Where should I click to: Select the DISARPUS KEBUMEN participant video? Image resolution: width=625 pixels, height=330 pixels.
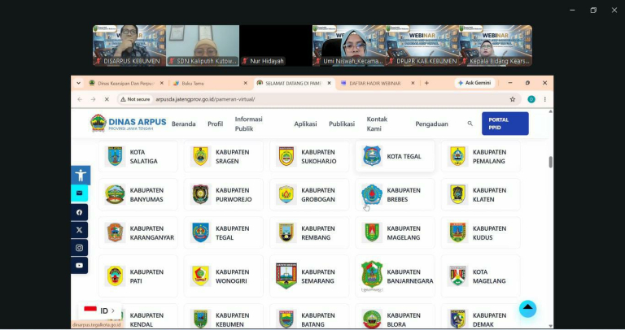click(129, 46)
